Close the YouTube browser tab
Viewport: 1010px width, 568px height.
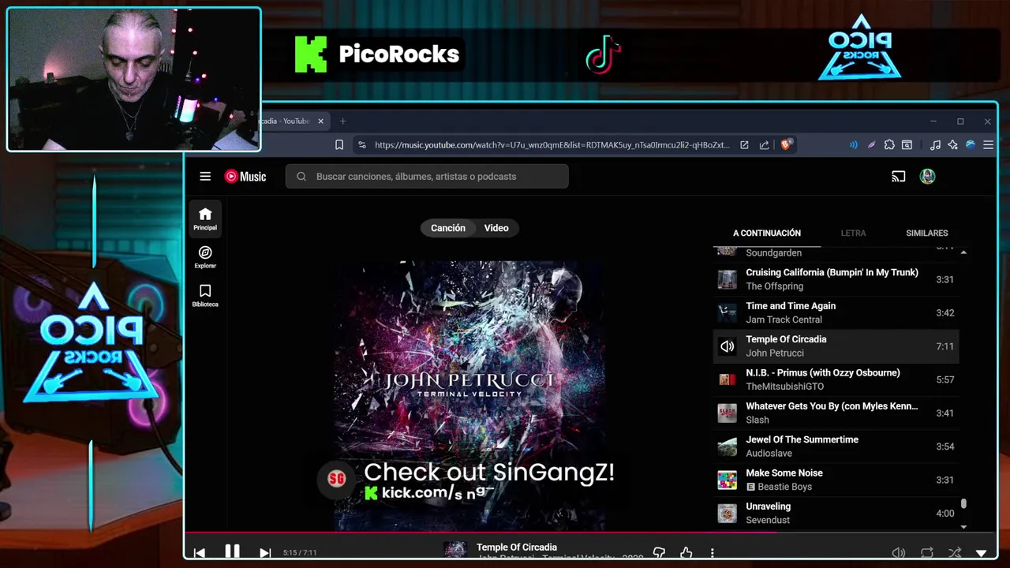(x=321, y=121)
